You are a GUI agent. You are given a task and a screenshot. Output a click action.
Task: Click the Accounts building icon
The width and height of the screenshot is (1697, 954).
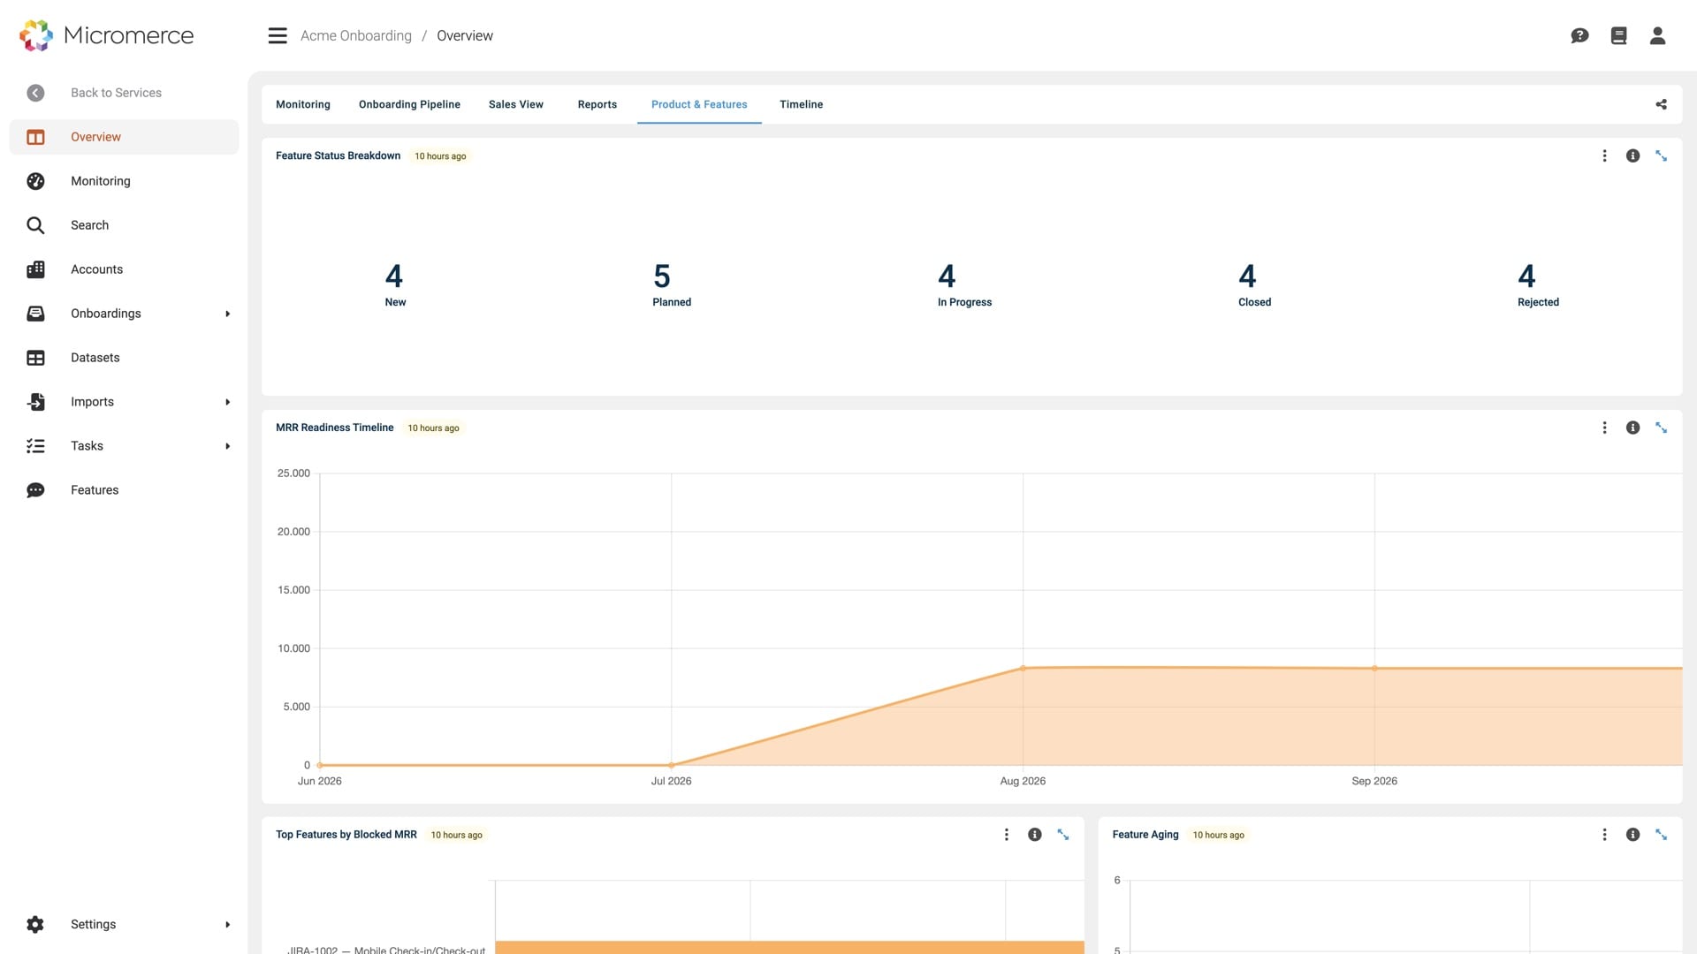coord(35,269)
